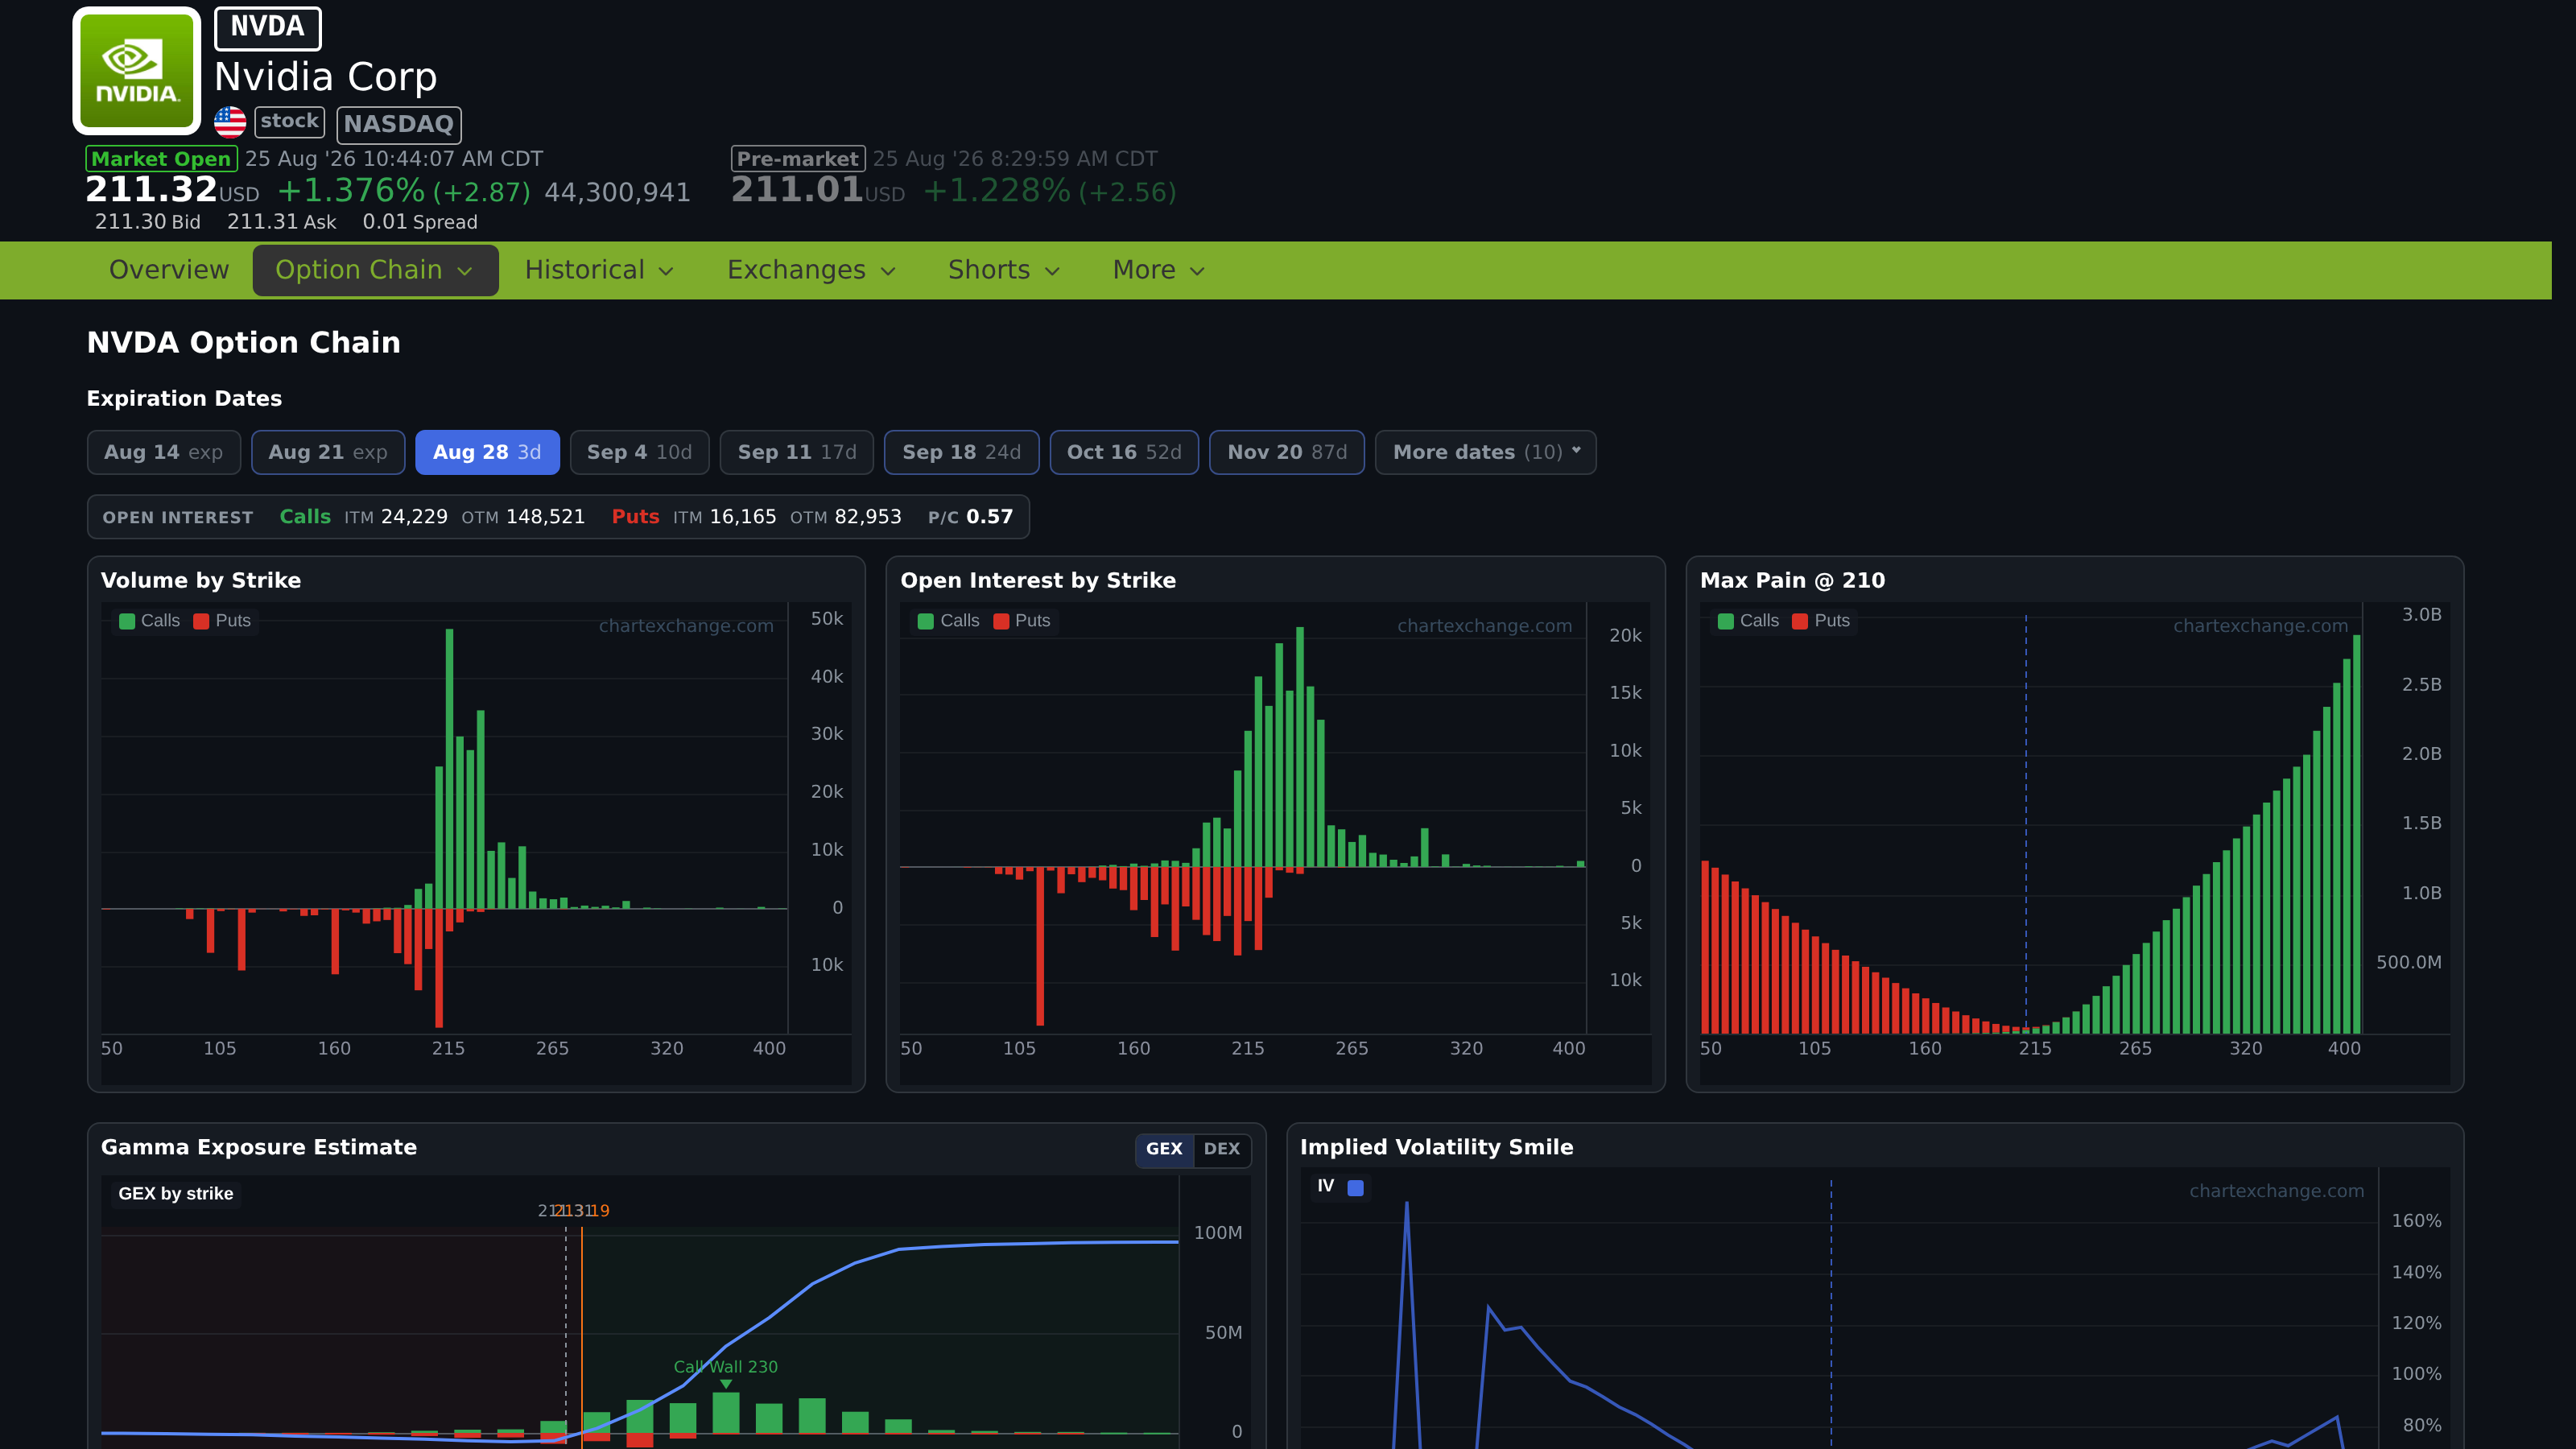This screenshot has width=2576, height=1449.
Task: Open the More menu
Action: click(1159, 270)
